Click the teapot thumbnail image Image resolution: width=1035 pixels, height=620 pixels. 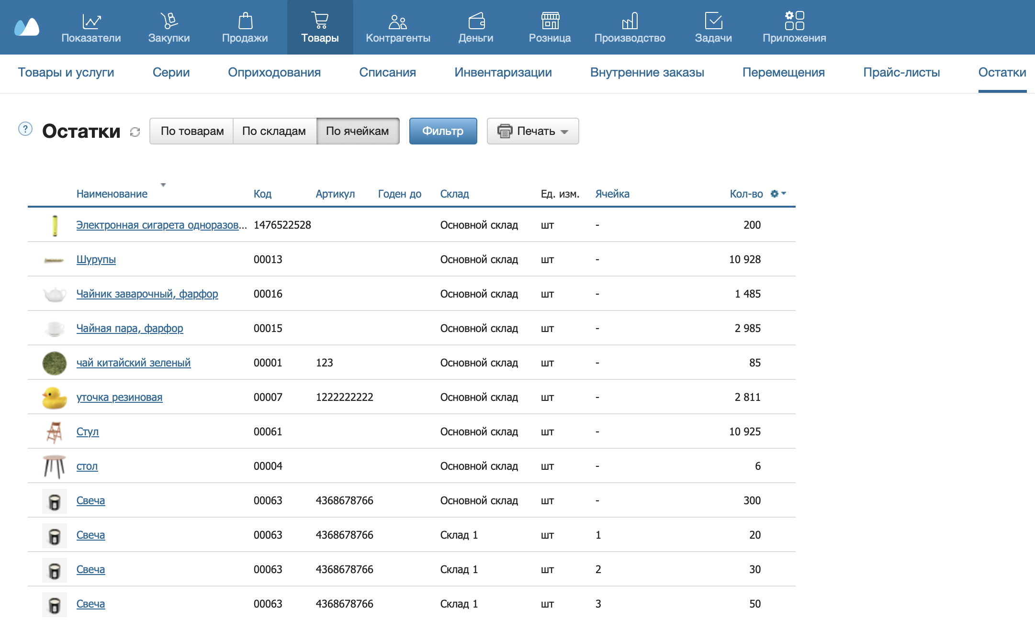(x=55, y=294)
